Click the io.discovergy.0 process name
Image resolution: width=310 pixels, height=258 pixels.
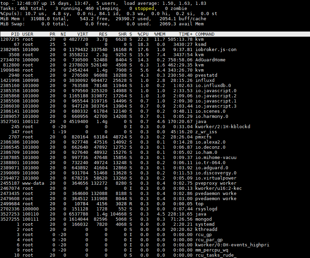(216, 173)
